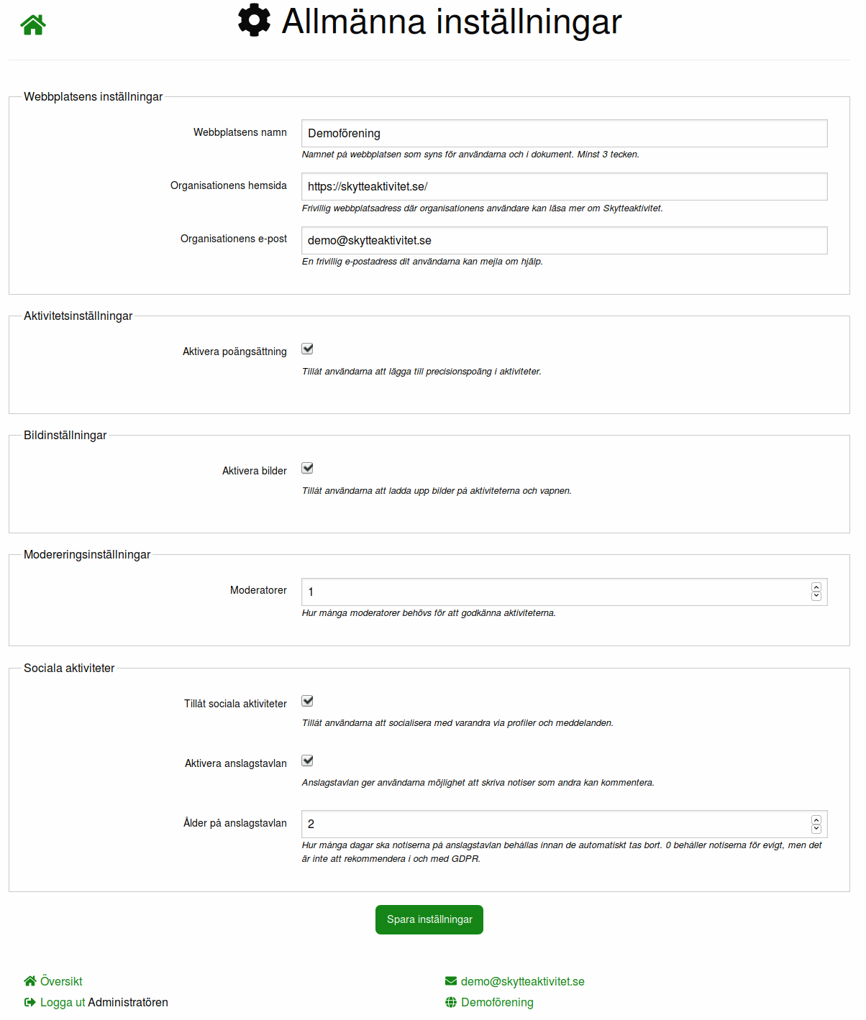The image size is (866, 1020).
Task: Decrease Ålder på anslagstavlan with down arrow
Action: point(816,828)
